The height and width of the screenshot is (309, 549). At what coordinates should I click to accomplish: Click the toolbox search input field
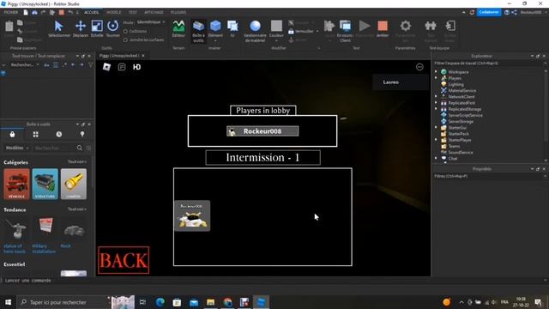pyautogui.click(x=54, y=148)
